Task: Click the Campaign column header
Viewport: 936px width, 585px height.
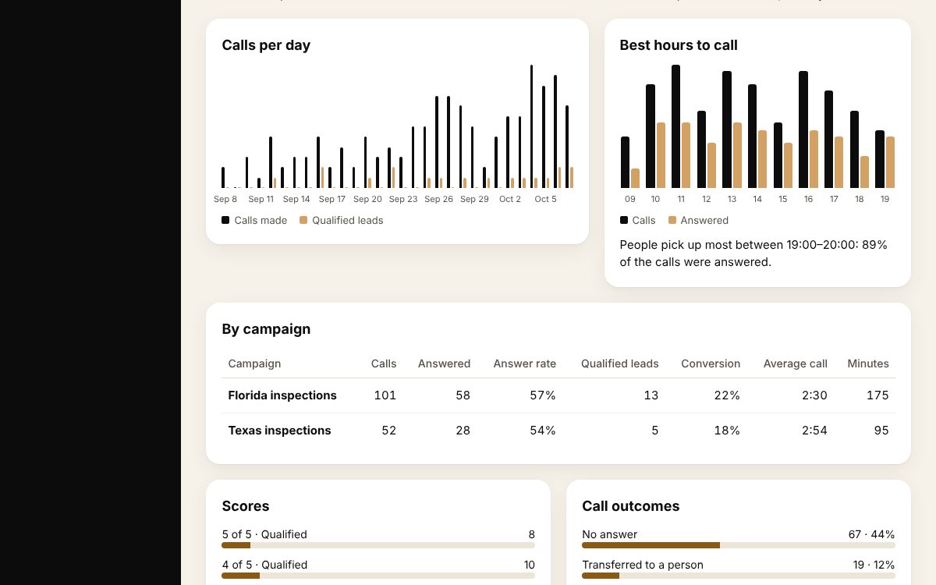Action: coord(254,363)
